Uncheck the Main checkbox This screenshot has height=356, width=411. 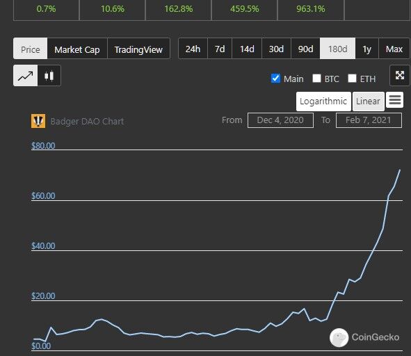pos(275,79)
